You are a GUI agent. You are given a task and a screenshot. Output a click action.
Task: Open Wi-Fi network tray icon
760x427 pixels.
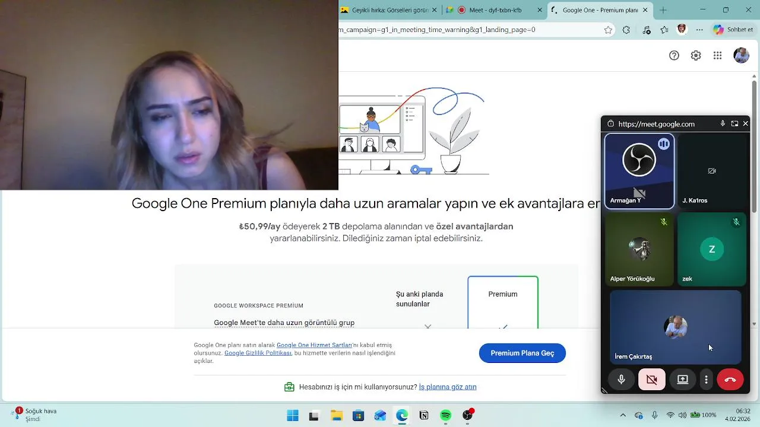[670, 415]
